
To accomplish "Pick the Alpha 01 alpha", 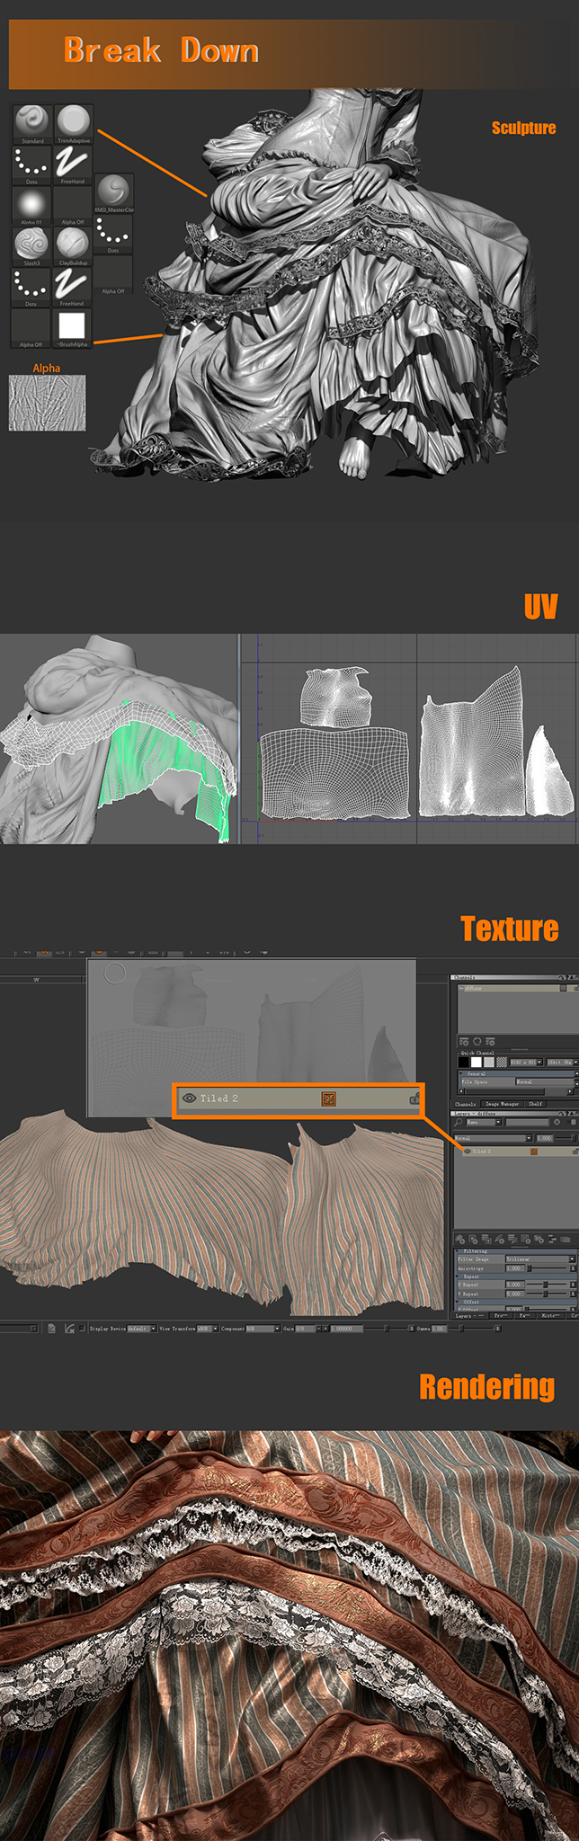I will [x=32, y=206].
